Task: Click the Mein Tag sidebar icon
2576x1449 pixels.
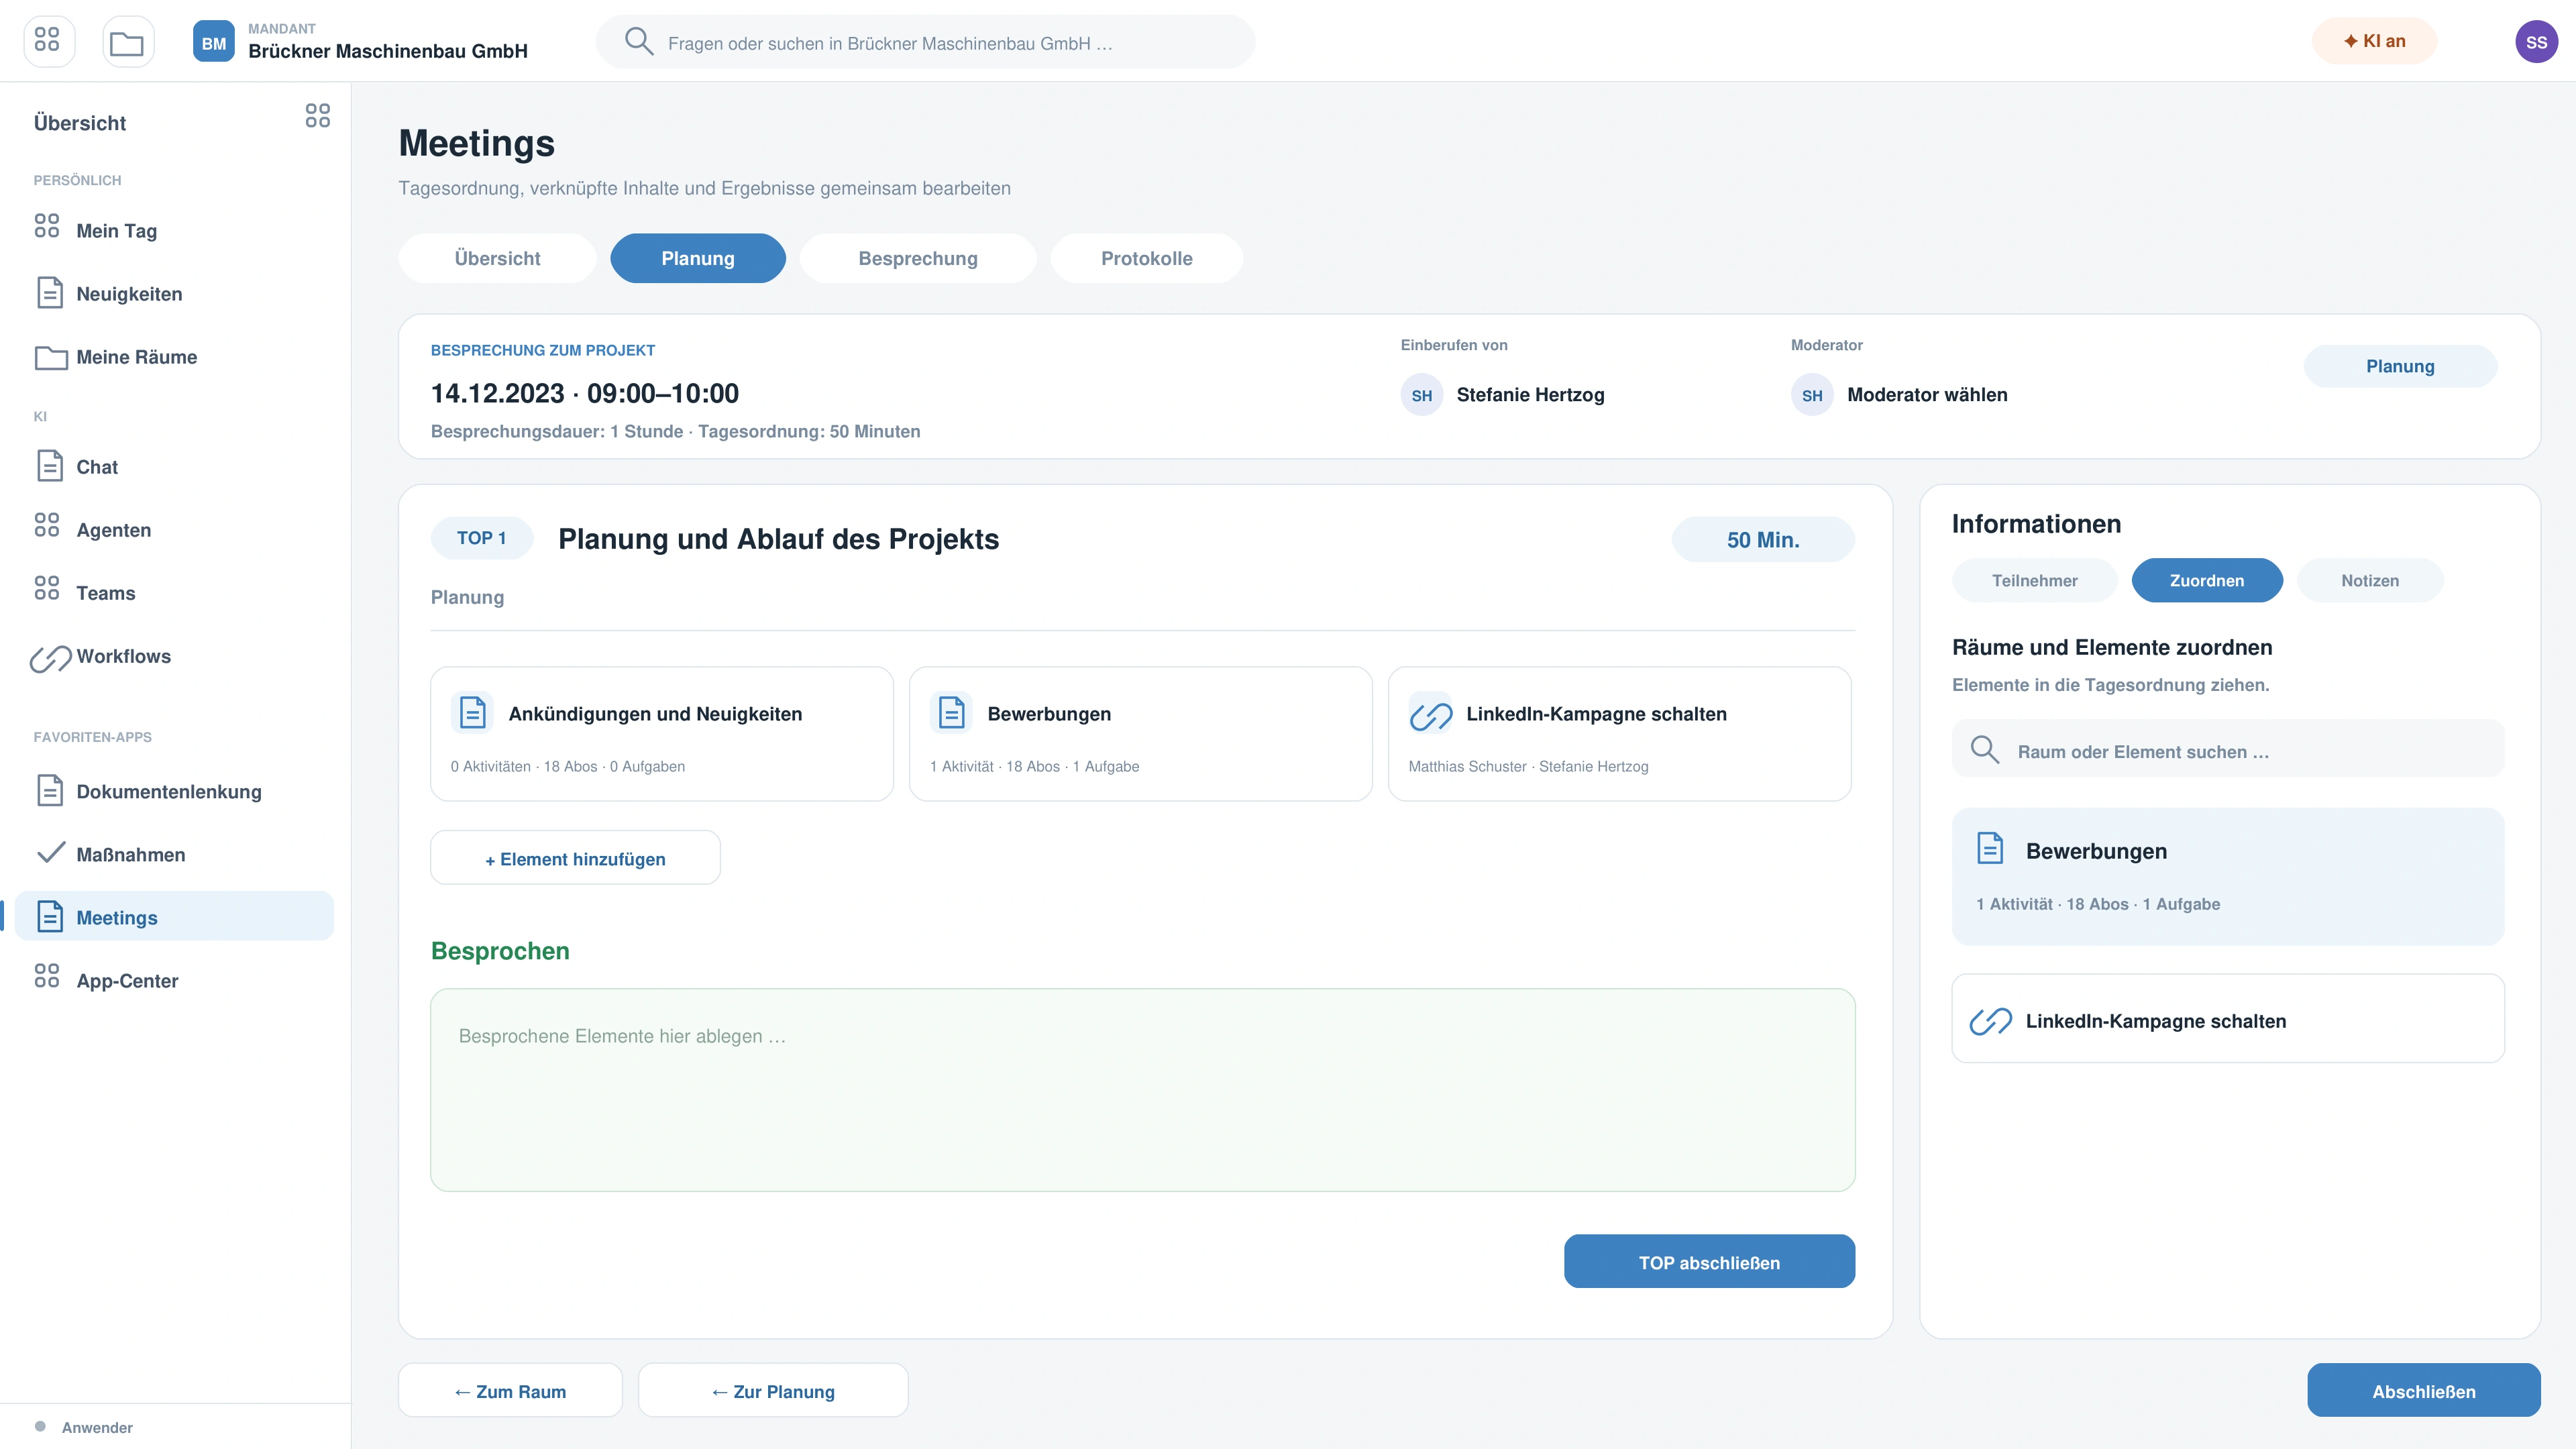Action: pyautogui.click(x=47, y=226)
